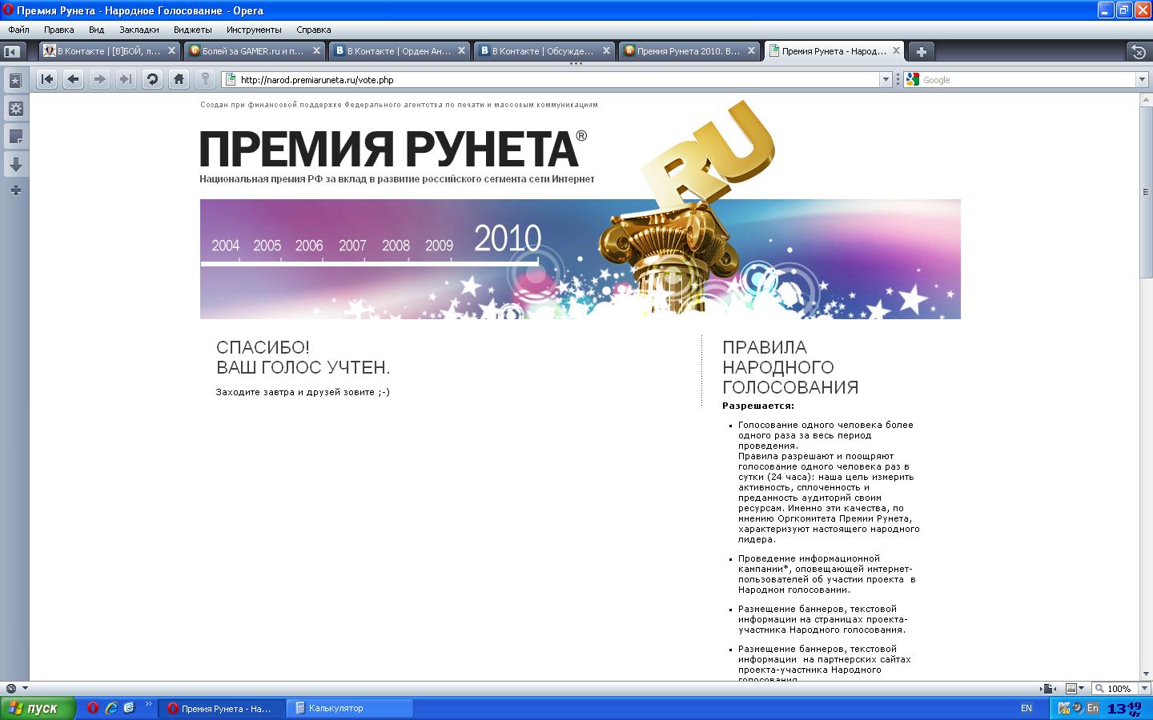Expand Quick Launch chevron
Viewport: 1153px width, 720px height.
click(x=149, y=705)
